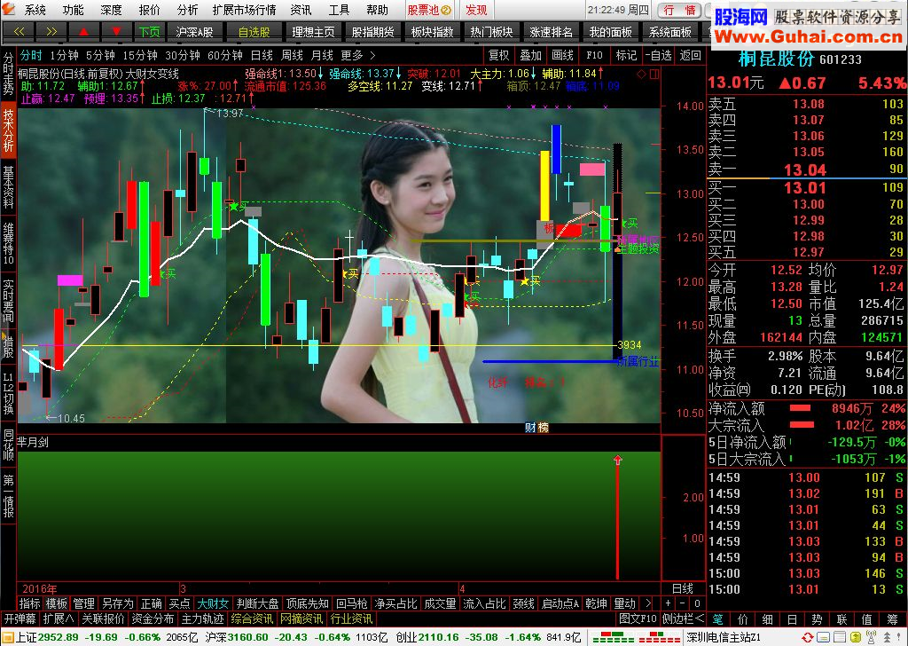908x646 pixels.
Task: Click the 主力轨迹 button
Action: 203,618
